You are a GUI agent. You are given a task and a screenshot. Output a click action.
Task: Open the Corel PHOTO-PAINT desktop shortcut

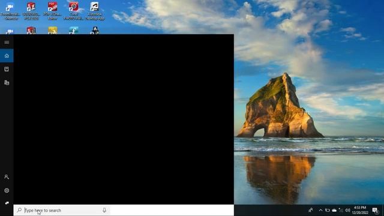(73, 11)
